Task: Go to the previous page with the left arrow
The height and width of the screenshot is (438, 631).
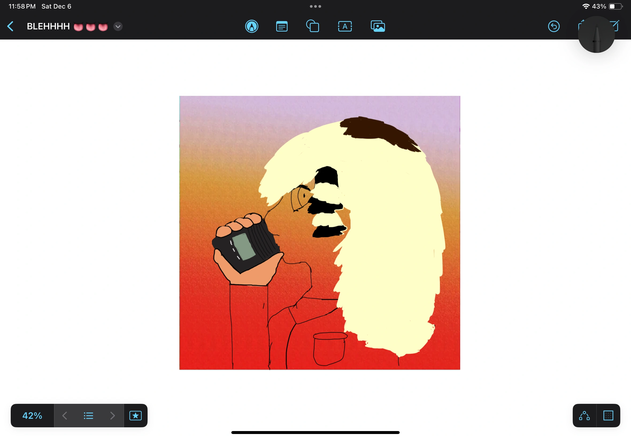Action: click(64, 416)
